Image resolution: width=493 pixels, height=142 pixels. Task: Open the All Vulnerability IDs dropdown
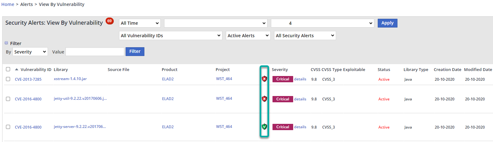171,36
